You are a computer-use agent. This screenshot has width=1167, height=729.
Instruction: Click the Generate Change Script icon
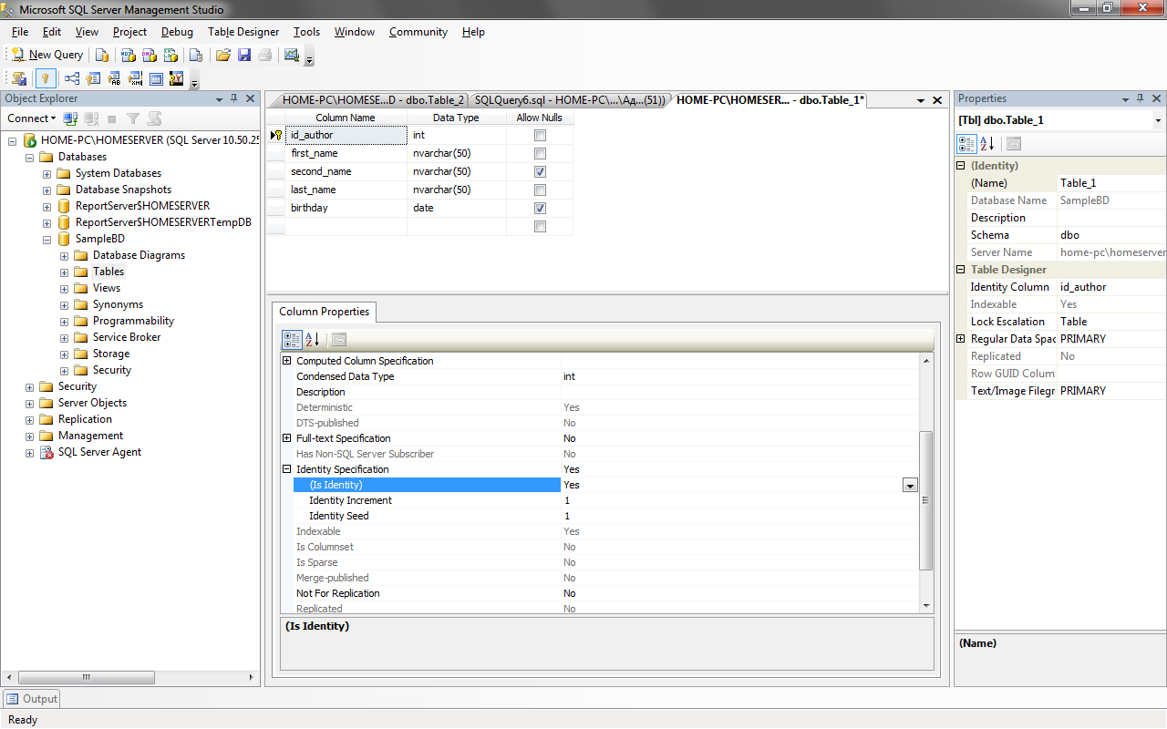(19, 78)
